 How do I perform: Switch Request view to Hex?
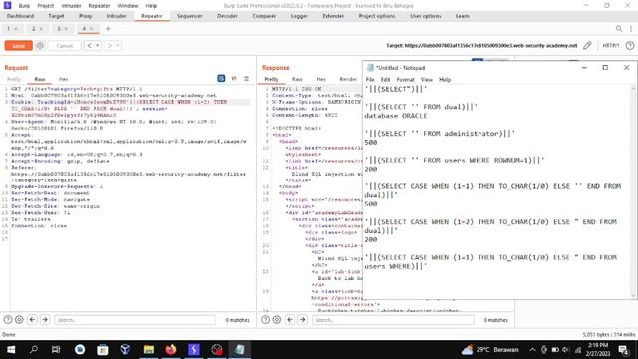point(63,79)
